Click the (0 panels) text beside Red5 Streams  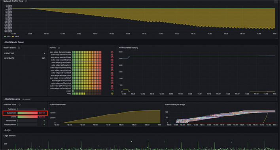pos(26,99)
